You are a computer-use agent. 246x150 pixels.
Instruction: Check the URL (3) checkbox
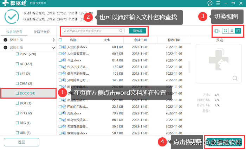[17, 133]
